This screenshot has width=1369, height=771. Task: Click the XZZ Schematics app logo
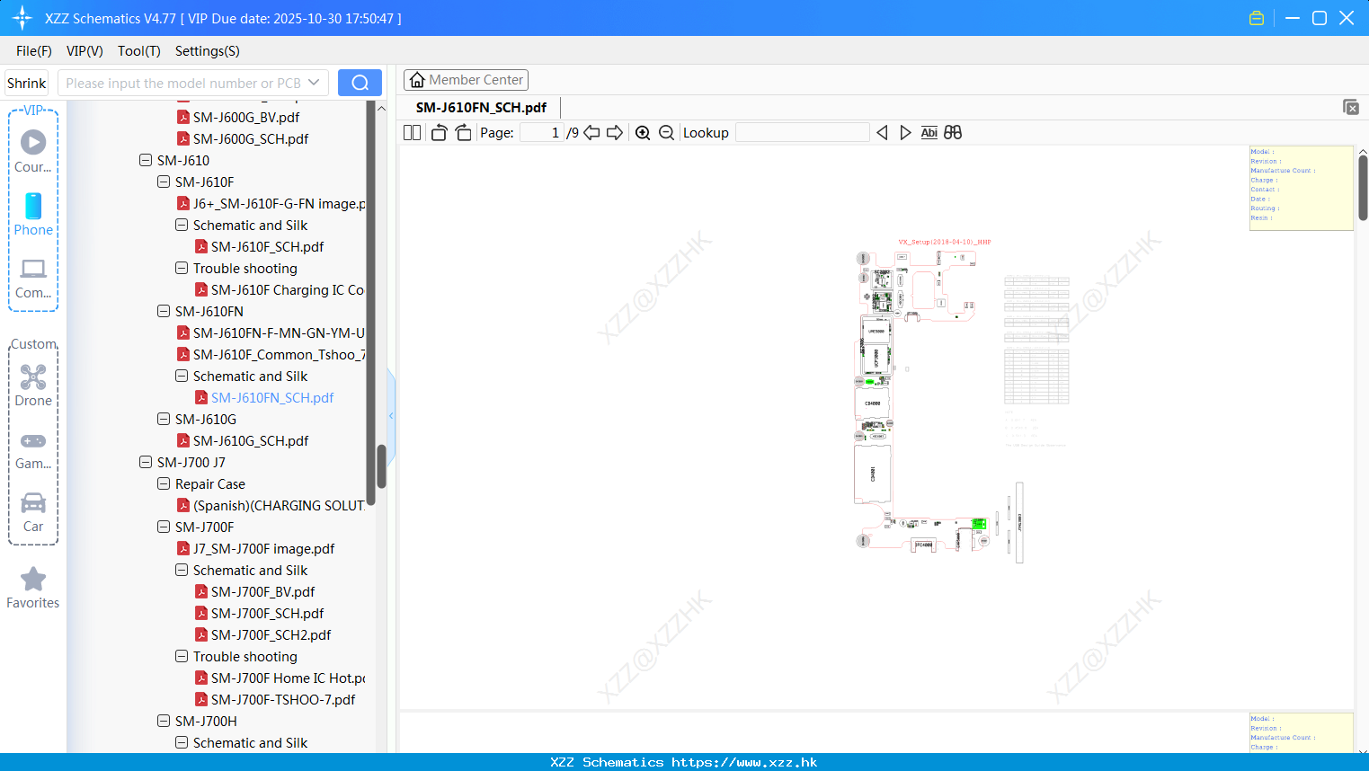coord(22,18)
